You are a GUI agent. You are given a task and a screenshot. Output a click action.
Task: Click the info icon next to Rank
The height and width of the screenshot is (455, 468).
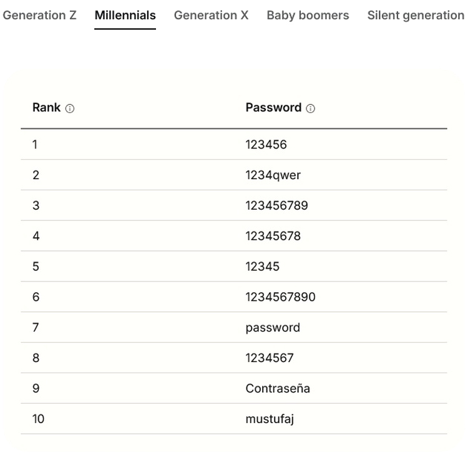70,109
